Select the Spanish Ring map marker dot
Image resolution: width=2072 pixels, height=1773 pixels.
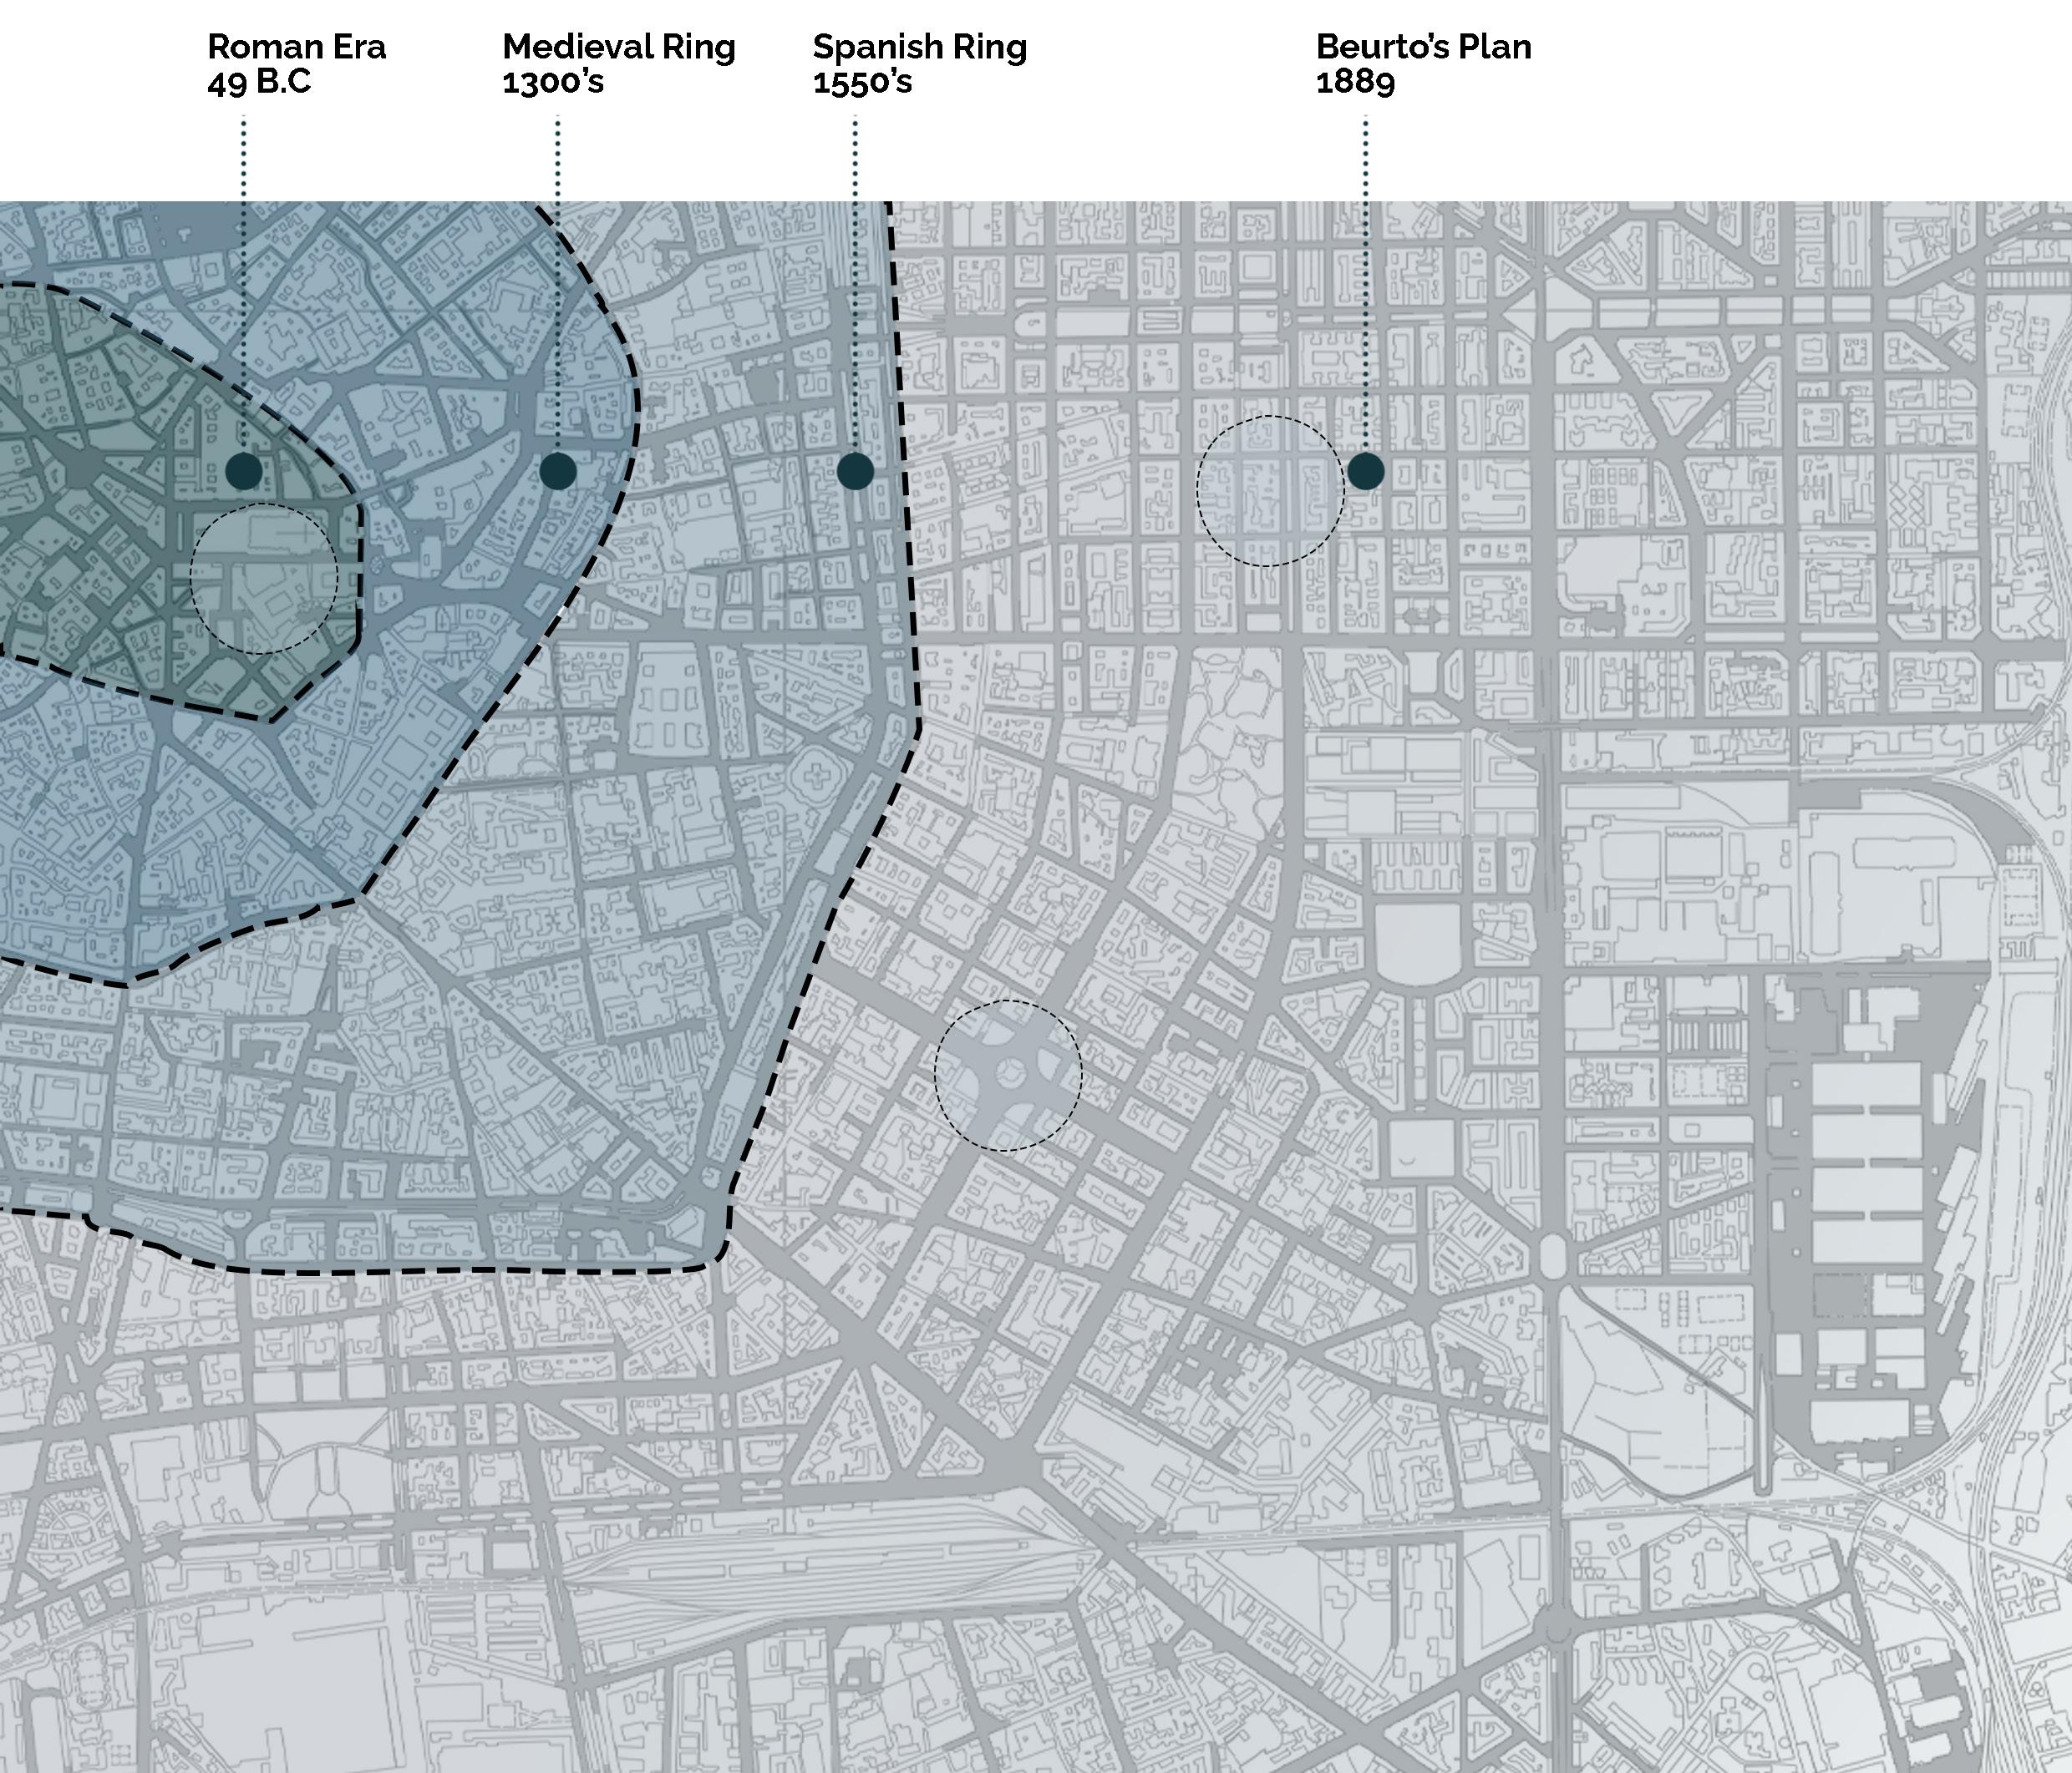point(855,471)
